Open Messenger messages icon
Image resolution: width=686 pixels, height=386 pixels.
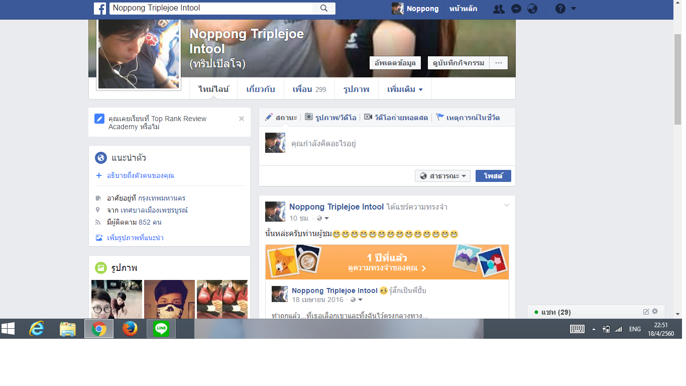coord(516,9)
